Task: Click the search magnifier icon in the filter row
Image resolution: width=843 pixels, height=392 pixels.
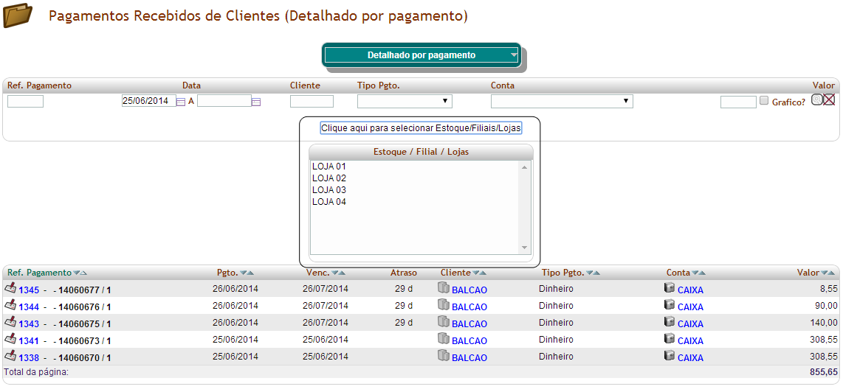Action: (x=816, y=100)
